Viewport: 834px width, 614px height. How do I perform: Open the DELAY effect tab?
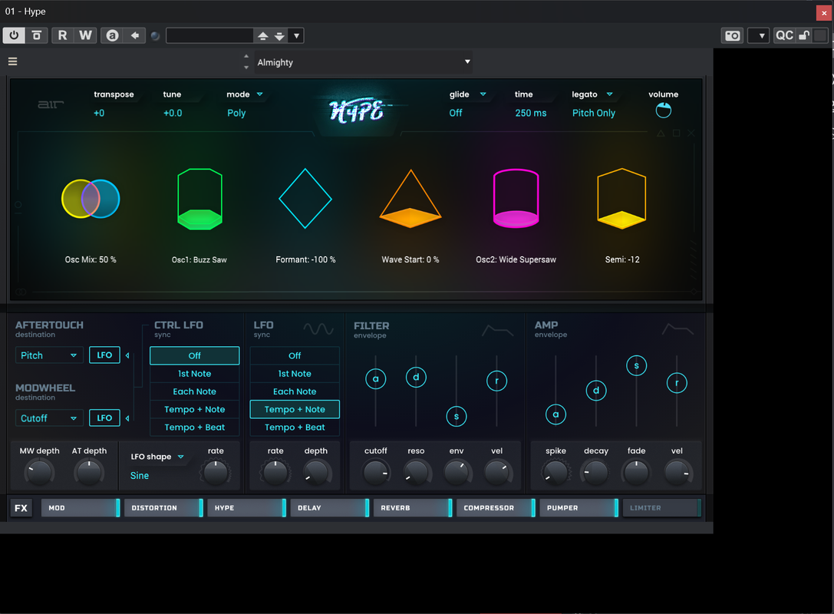[329, 508]
